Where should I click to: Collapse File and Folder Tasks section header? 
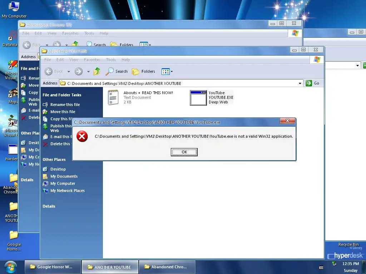pyautogui.click(x=62, y=95)
